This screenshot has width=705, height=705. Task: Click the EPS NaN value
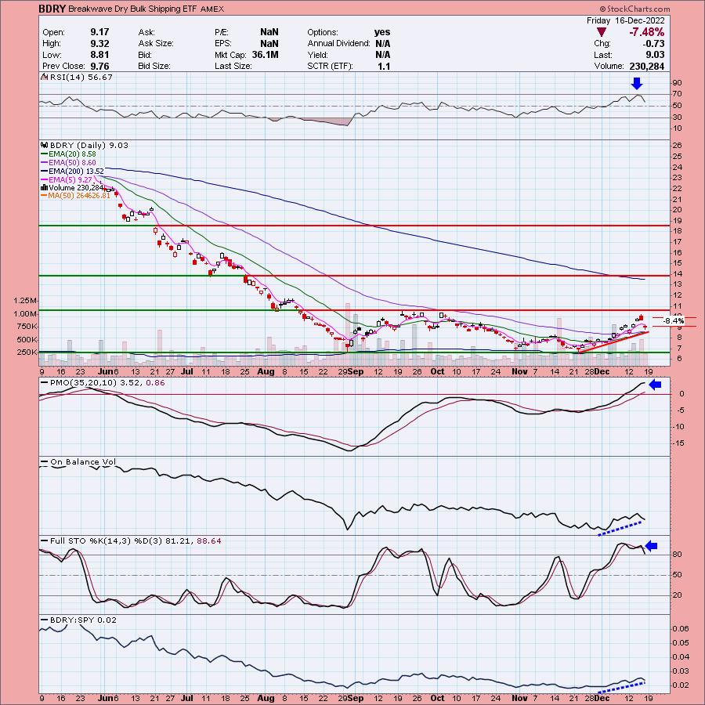coord(269,44)
